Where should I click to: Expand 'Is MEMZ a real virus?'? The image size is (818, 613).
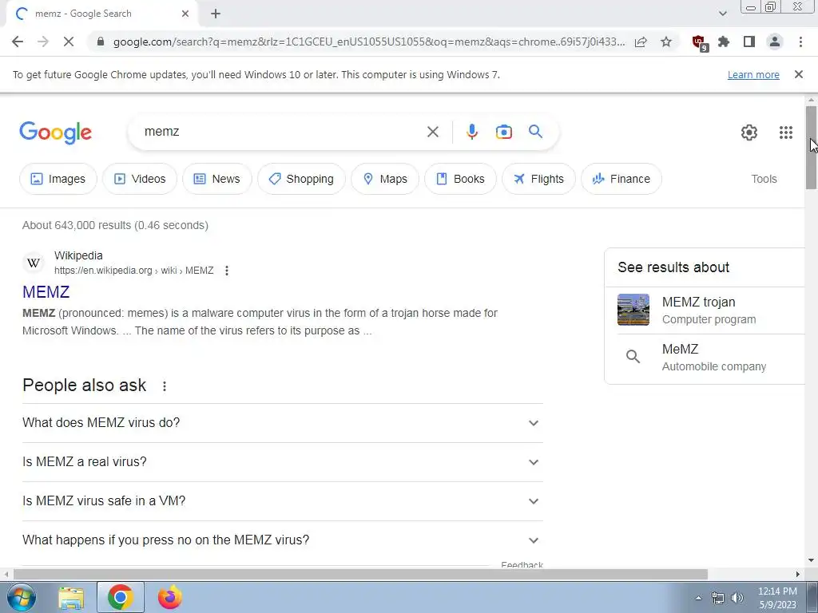click(282, 462)
